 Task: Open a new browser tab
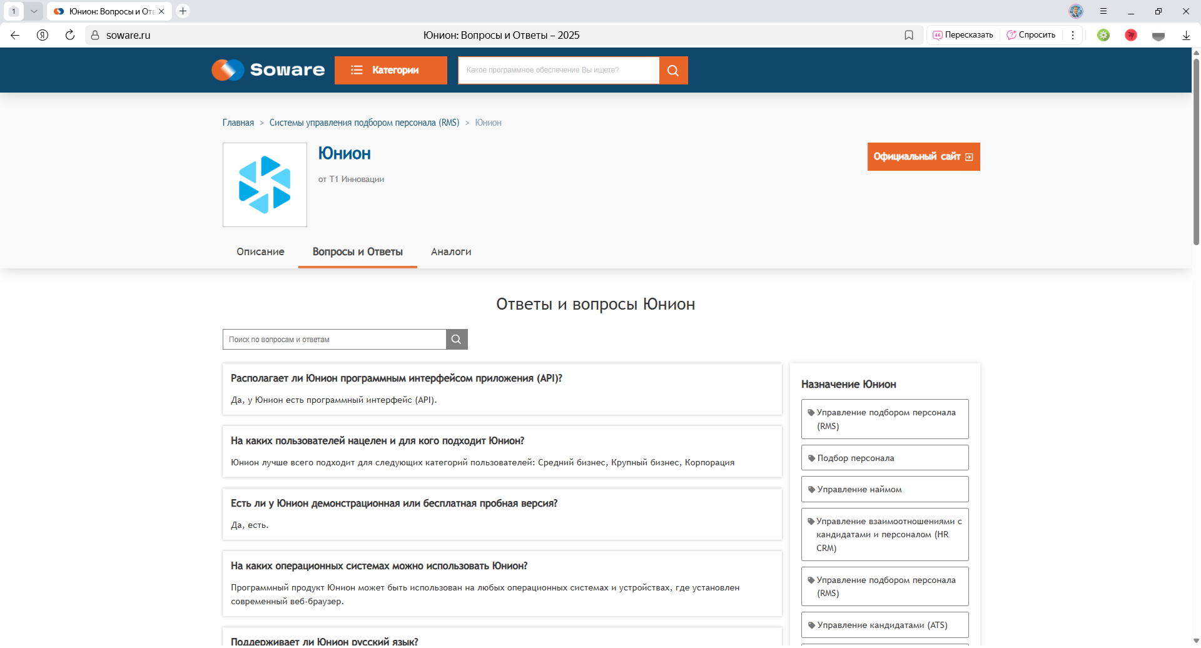pos(183,11)
